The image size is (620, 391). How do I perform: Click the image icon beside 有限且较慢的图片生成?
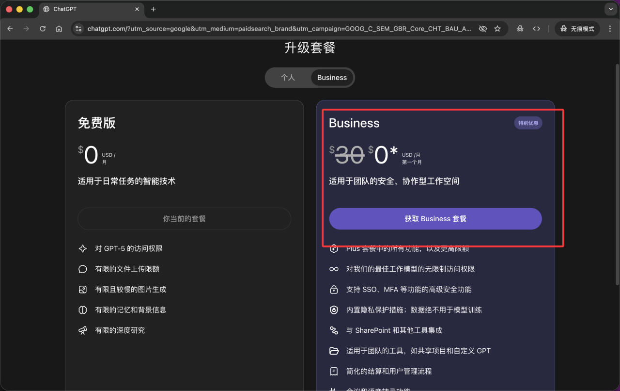click(83, 290)
